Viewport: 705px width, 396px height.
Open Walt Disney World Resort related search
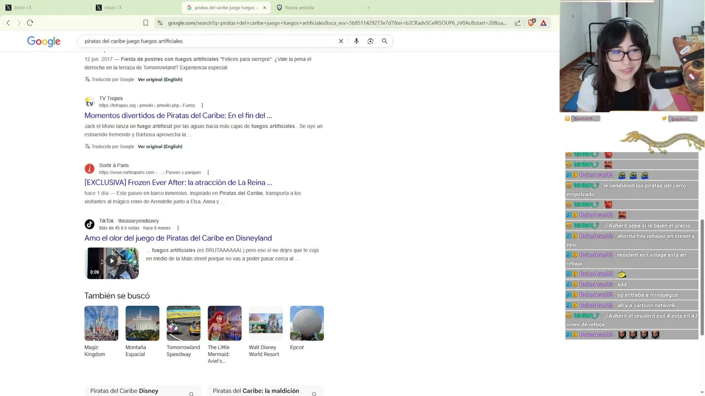[x=265, y=331]
